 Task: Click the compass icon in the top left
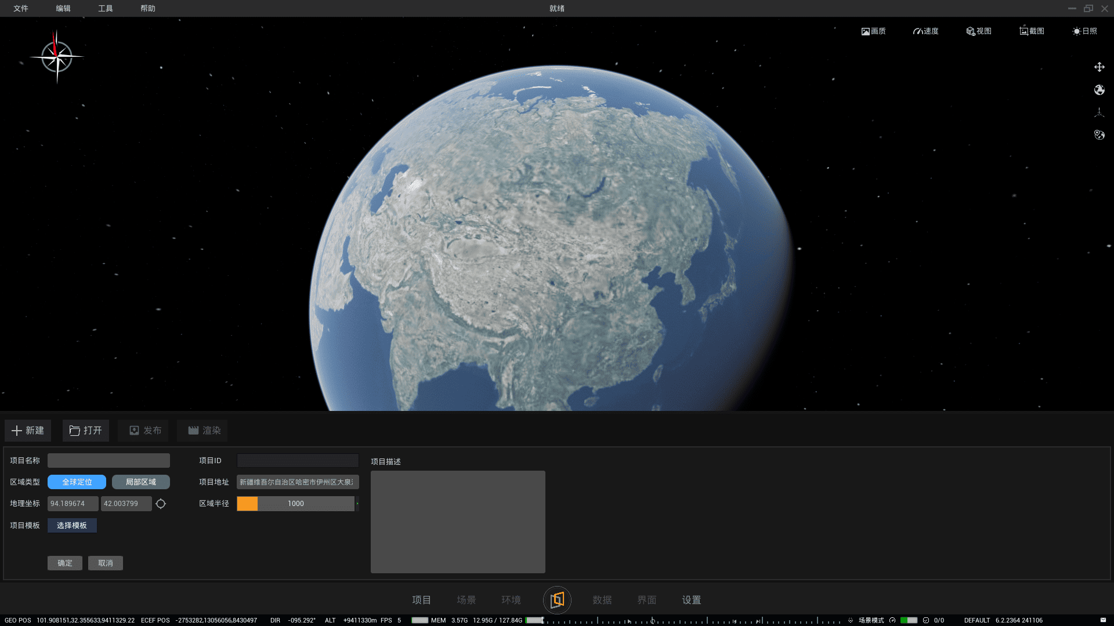point(57,57)
